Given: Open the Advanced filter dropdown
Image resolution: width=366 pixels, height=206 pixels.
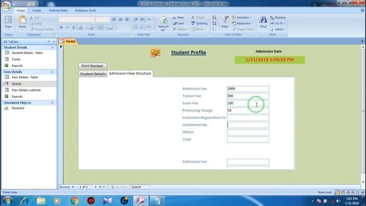Looking at the screenshot, I should (x=242, y=23).
